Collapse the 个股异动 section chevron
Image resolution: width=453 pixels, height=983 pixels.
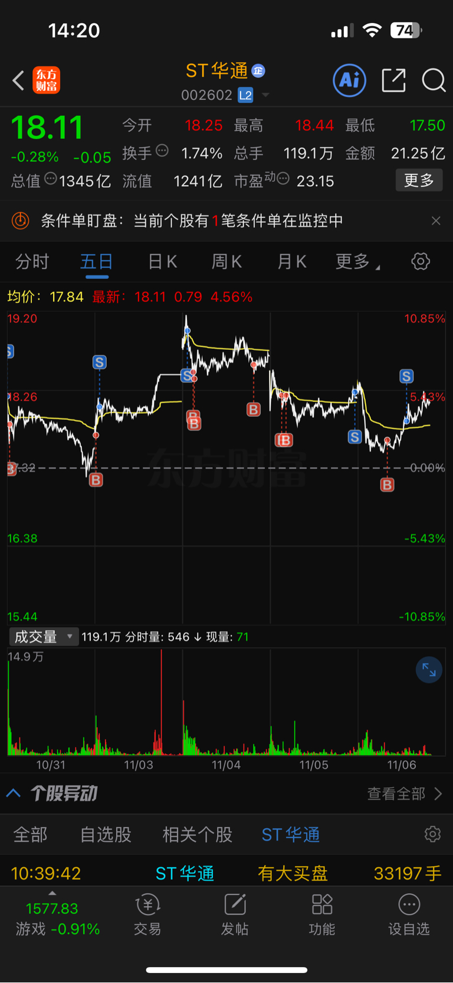(14, 793)
